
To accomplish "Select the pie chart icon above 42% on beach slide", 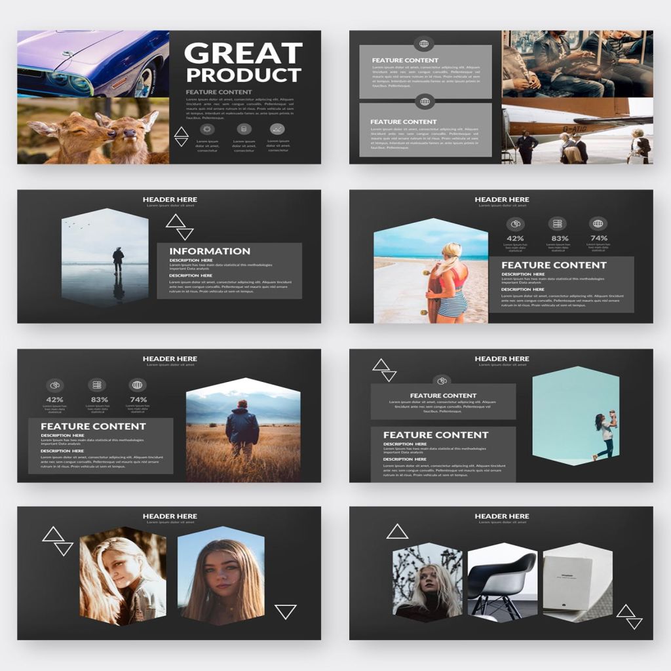I will coord(515,223).
